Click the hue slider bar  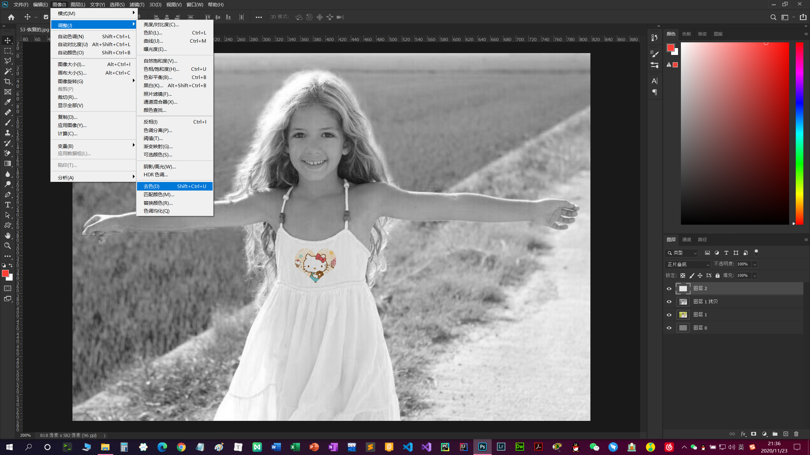click(x=800, y=133)
